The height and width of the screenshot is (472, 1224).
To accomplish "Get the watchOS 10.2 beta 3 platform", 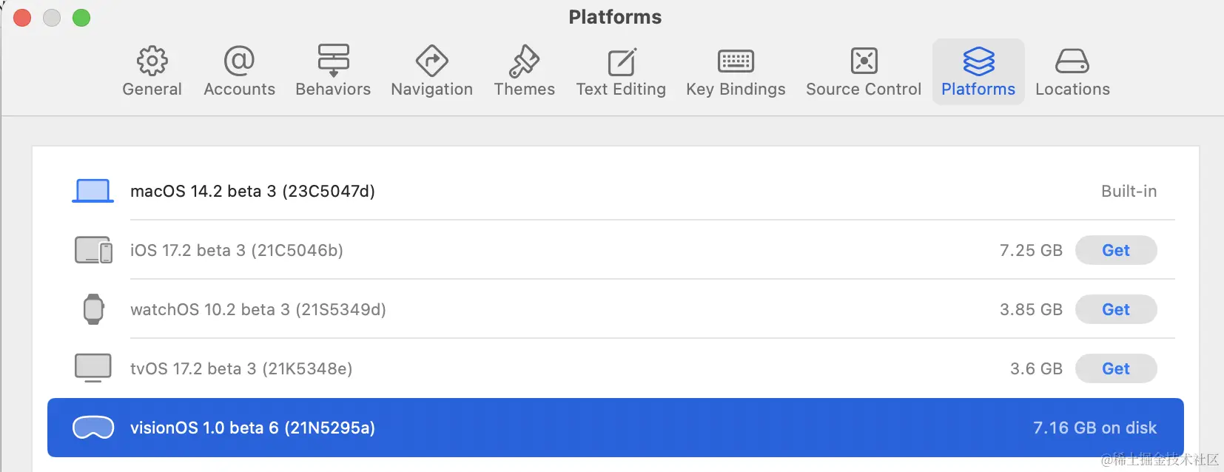I will click(x=1115, y=309).
